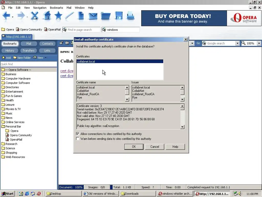This screenshot has width=262, height=197.
Task: Switch to the Transfers panel tab
Action: click(28, 51)
